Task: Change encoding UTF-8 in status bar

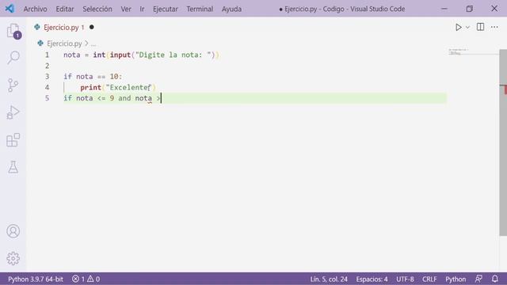Action: click(x=405, y=279)
